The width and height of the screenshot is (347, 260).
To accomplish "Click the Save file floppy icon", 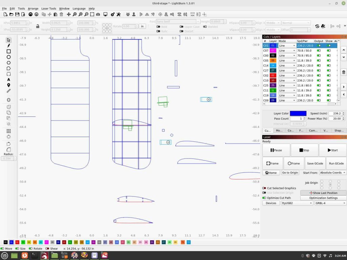I will pos(17,15).
